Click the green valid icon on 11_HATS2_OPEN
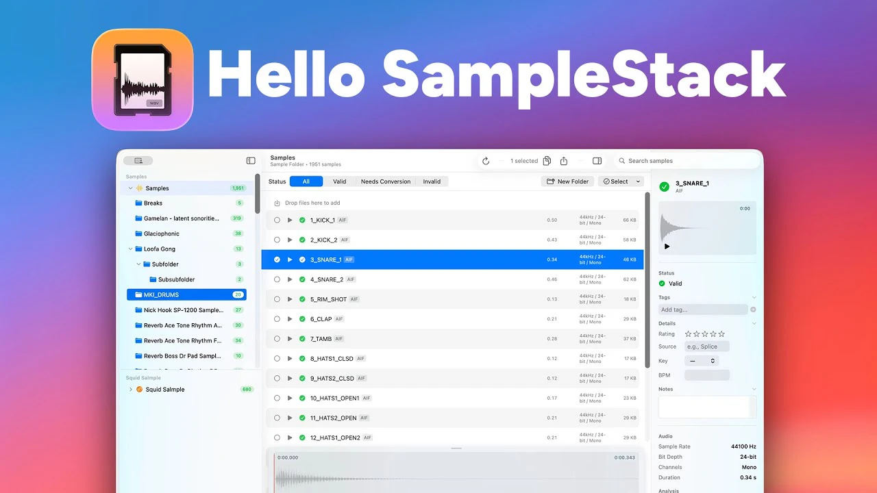 tap(302, 418)
